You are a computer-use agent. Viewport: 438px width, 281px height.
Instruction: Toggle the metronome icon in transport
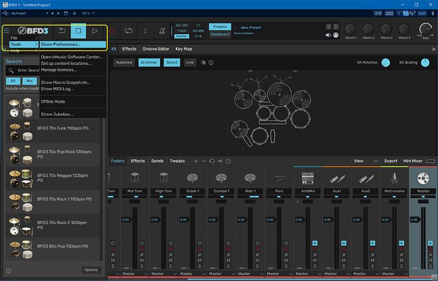[162, 30]
